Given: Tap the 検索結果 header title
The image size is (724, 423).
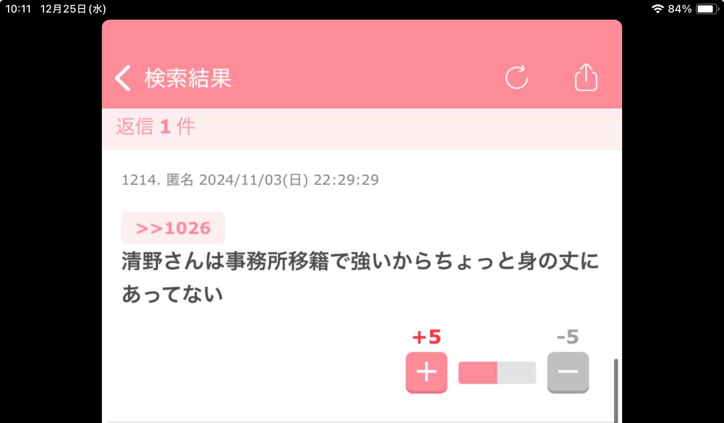Looking at the screenshot, I should [x=188, y=78].
